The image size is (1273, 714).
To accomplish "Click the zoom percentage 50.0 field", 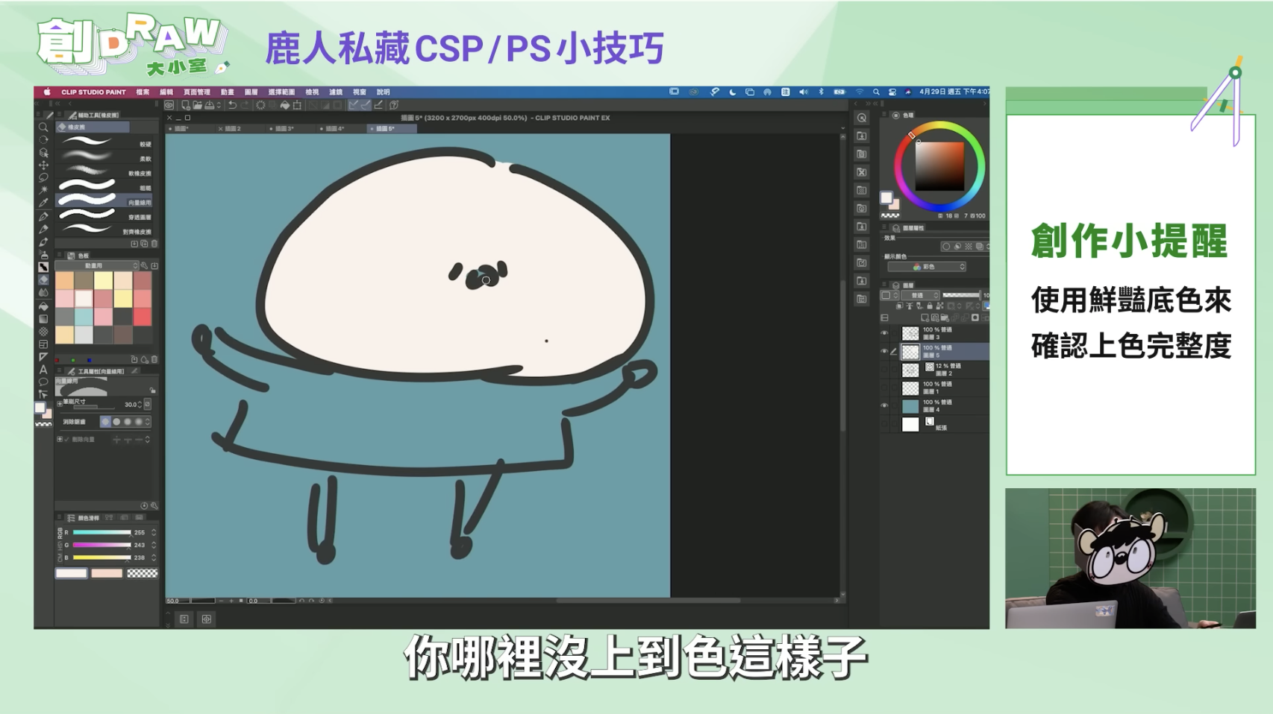I will coord(178,600).
